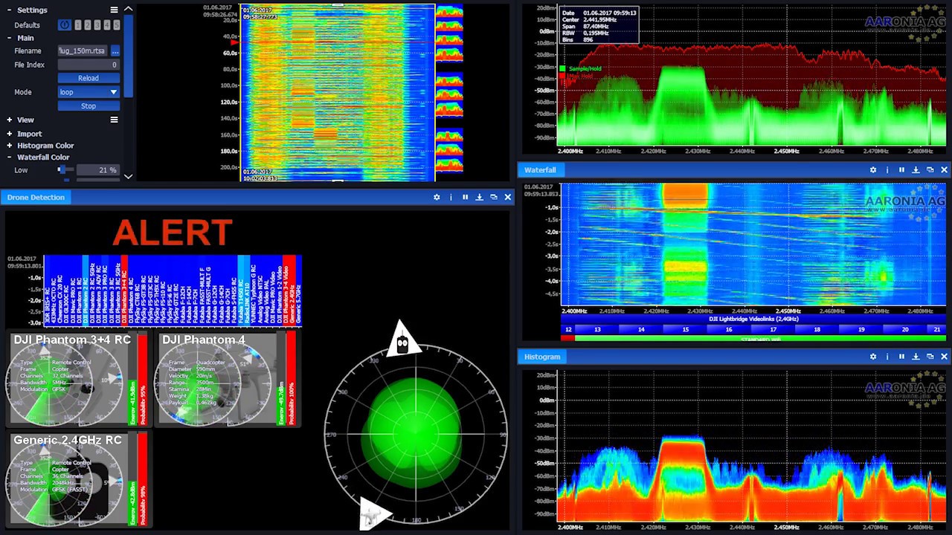Select Defaults preset 5

116,25
